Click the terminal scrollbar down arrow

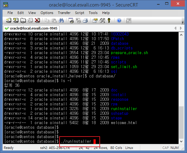181,141
